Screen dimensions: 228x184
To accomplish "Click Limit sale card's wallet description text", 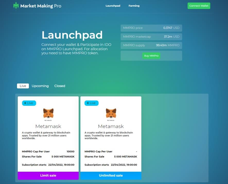I will (x=46, y=135).
